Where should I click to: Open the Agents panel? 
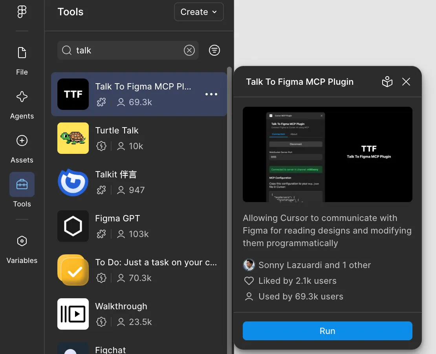[x=22, y=105]
